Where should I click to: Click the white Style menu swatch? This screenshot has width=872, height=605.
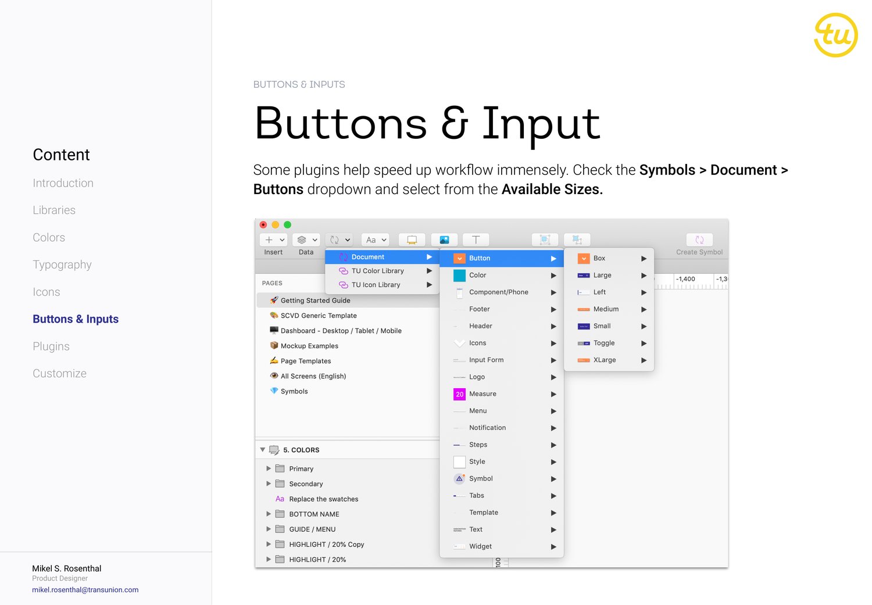pos(459,461)
